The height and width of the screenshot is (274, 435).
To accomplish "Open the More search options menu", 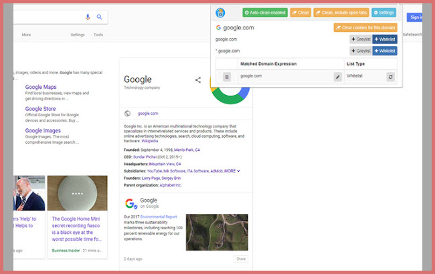I will point(26,35).
